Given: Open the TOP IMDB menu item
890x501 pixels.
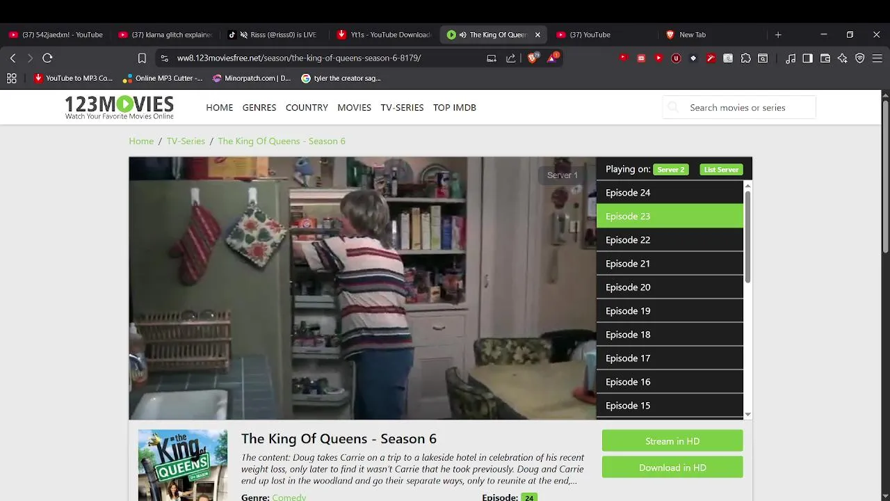Looking at the screenshot, I should point(455,107).
